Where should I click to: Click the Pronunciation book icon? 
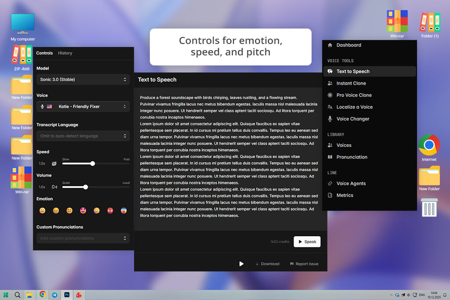(x=330, y=157)
